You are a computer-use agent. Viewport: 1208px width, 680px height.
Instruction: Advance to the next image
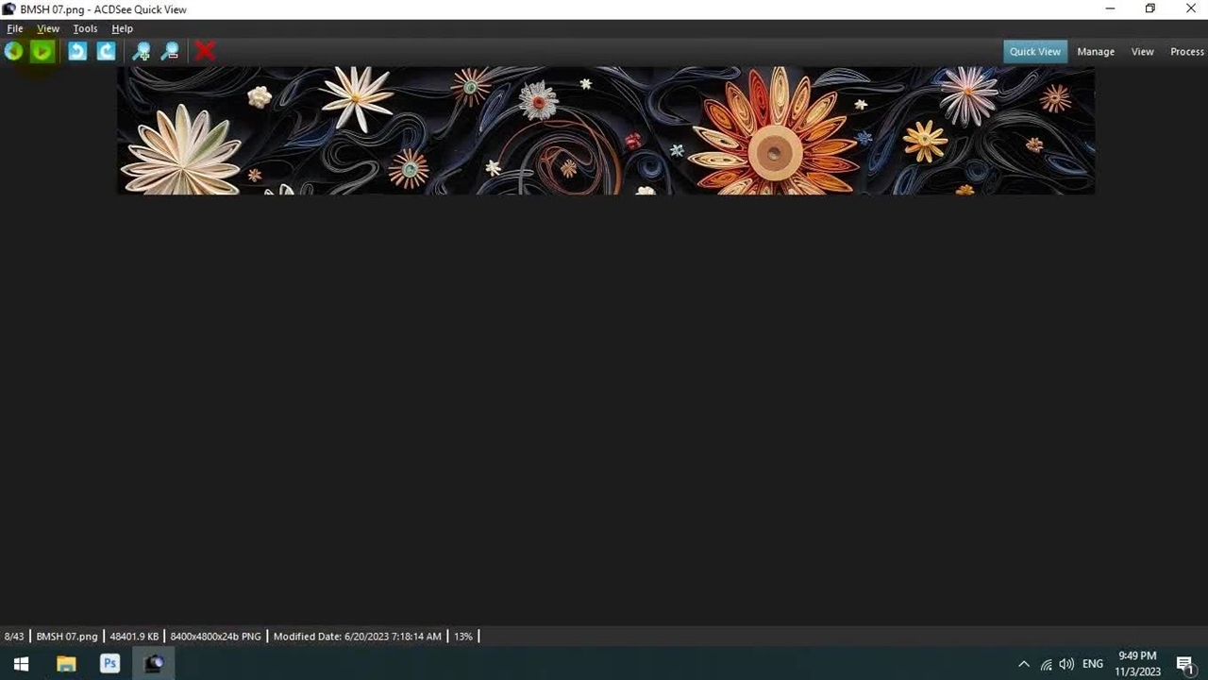[x=42, y=52]
